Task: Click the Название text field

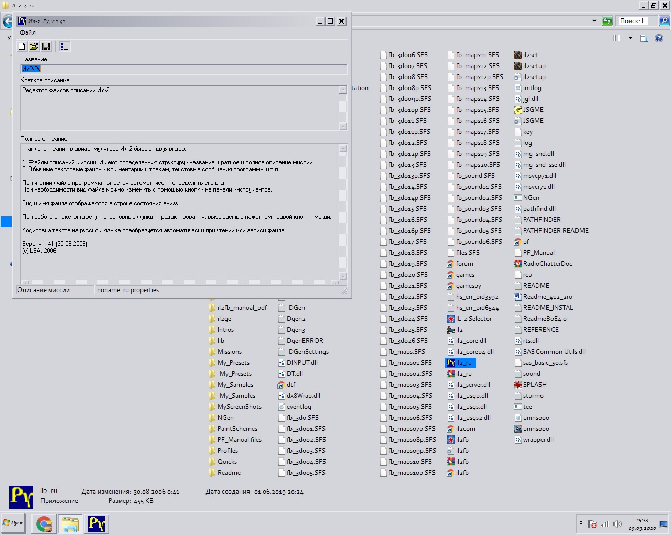Action: point(184,69)
